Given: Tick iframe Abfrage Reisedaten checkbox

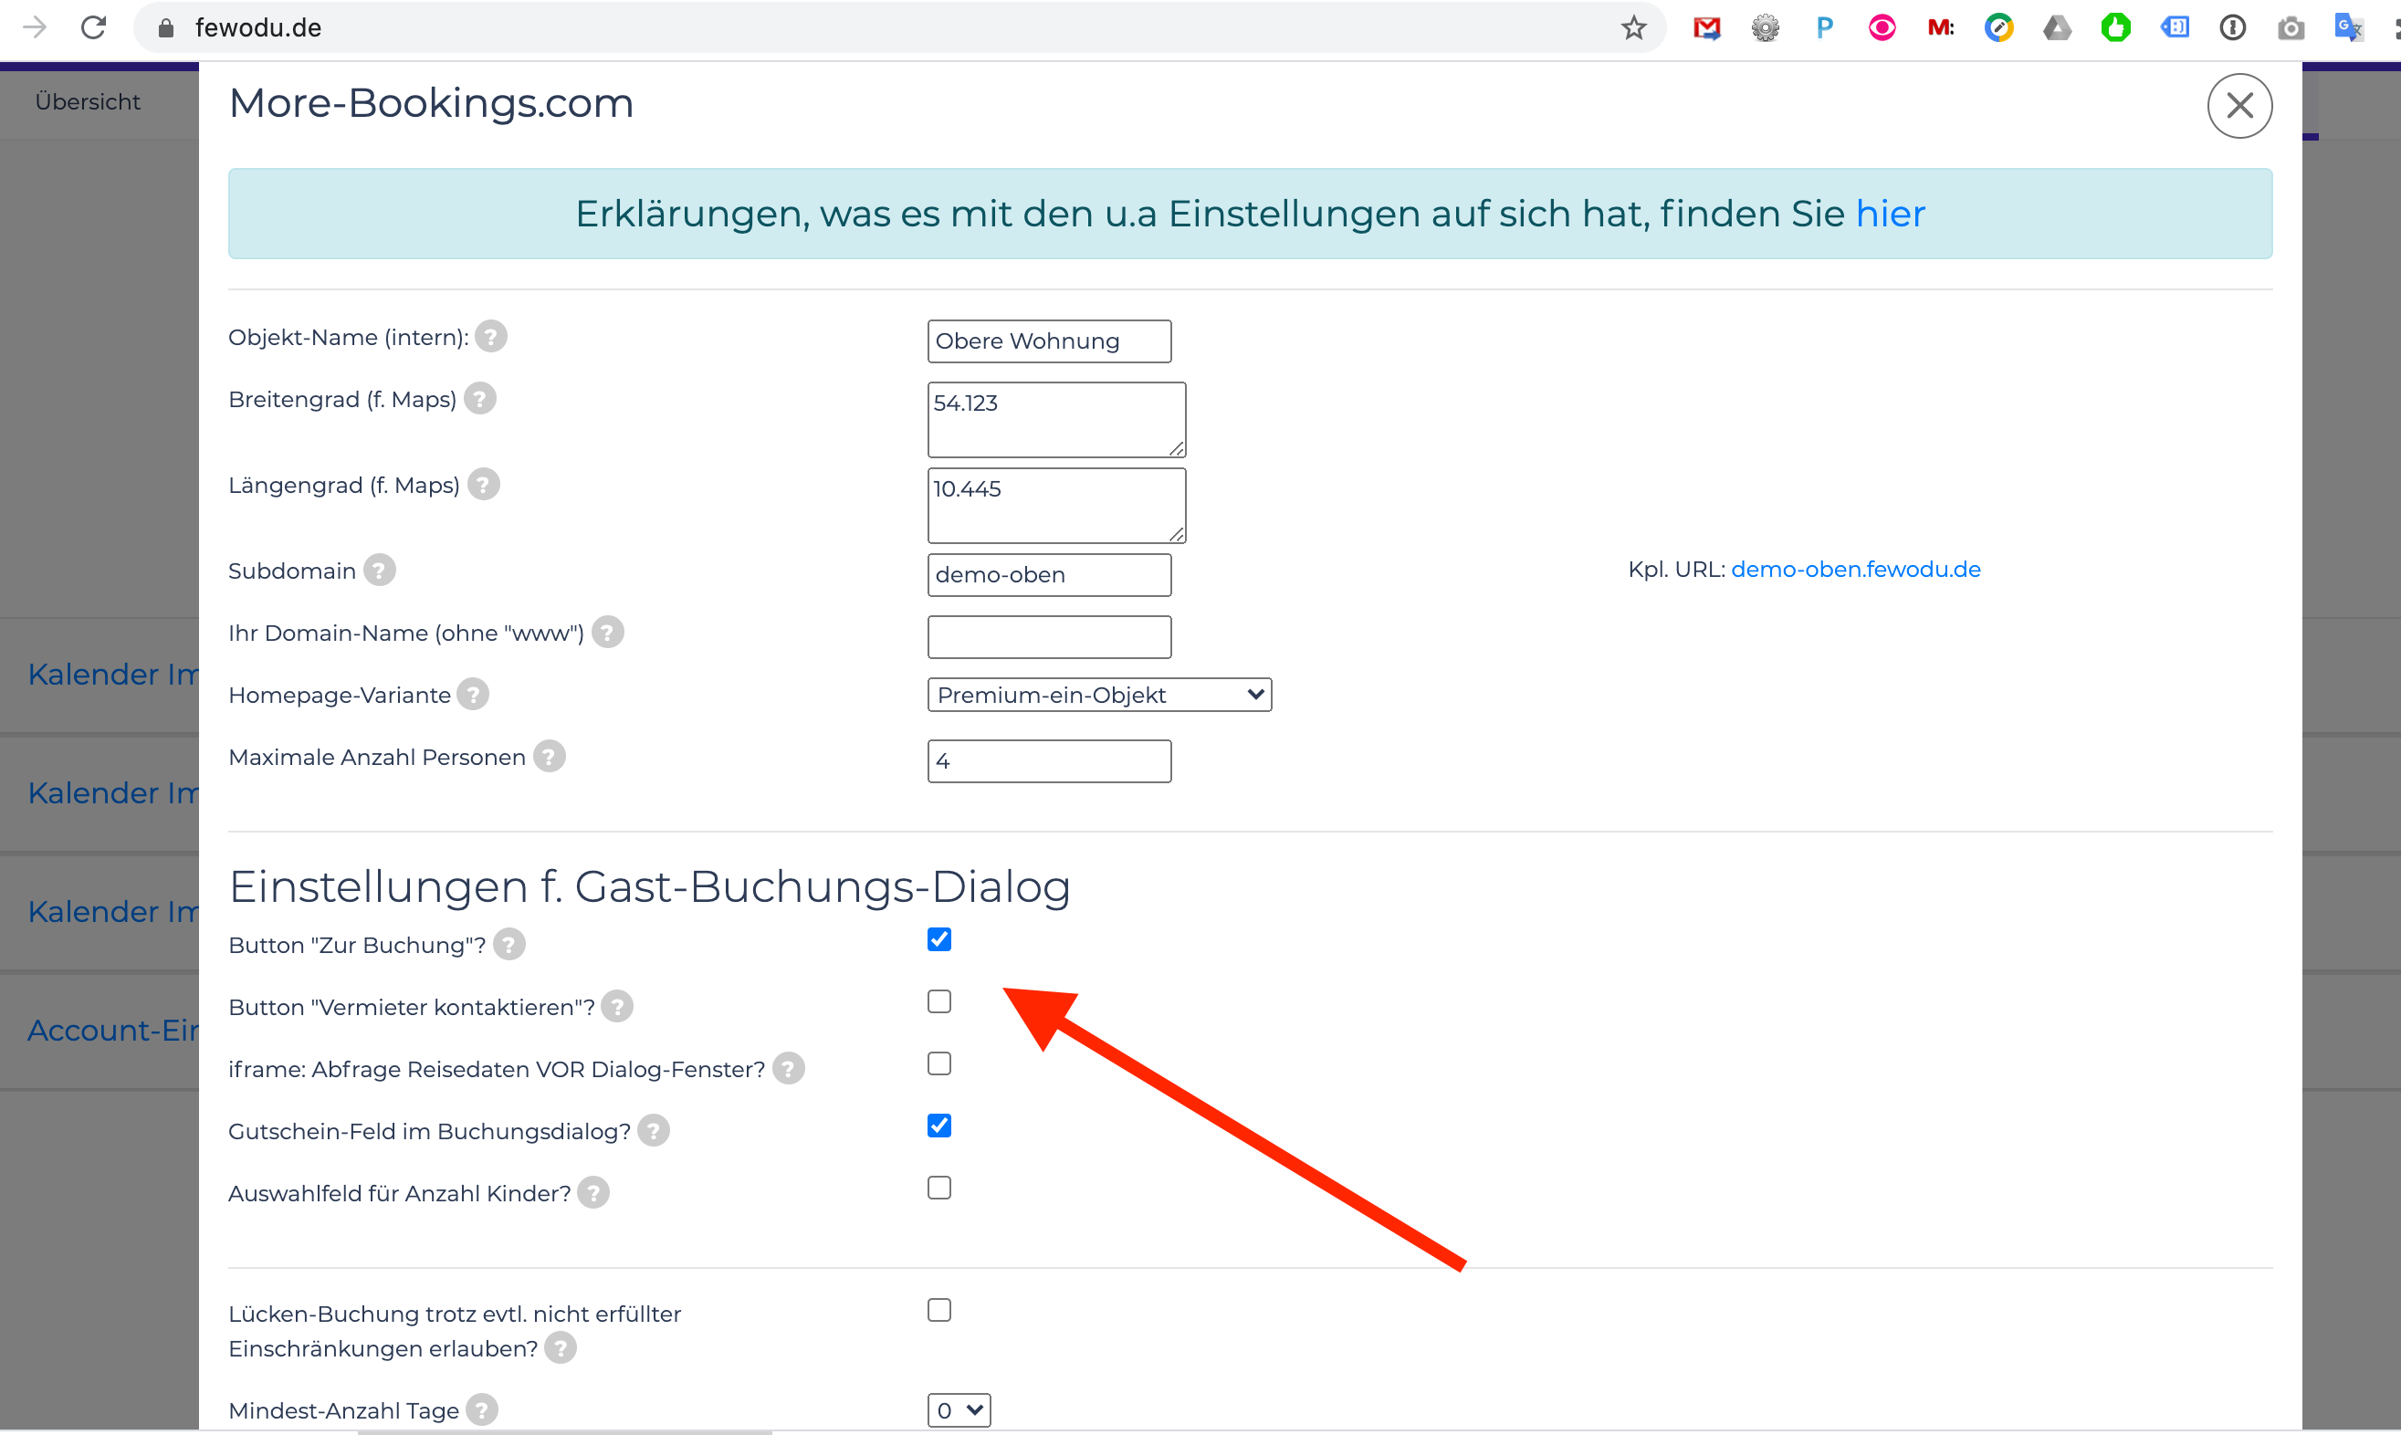Looking at the screenshot, I should coord(938,1063).
